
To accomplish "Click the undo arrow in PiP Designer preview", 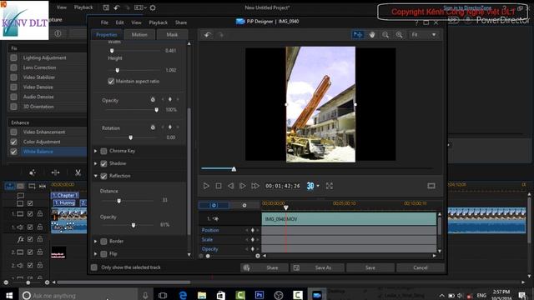I will coord(208,35).
